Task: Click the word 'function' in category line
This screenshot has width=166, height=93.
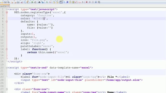Action: tap(45, 16)
